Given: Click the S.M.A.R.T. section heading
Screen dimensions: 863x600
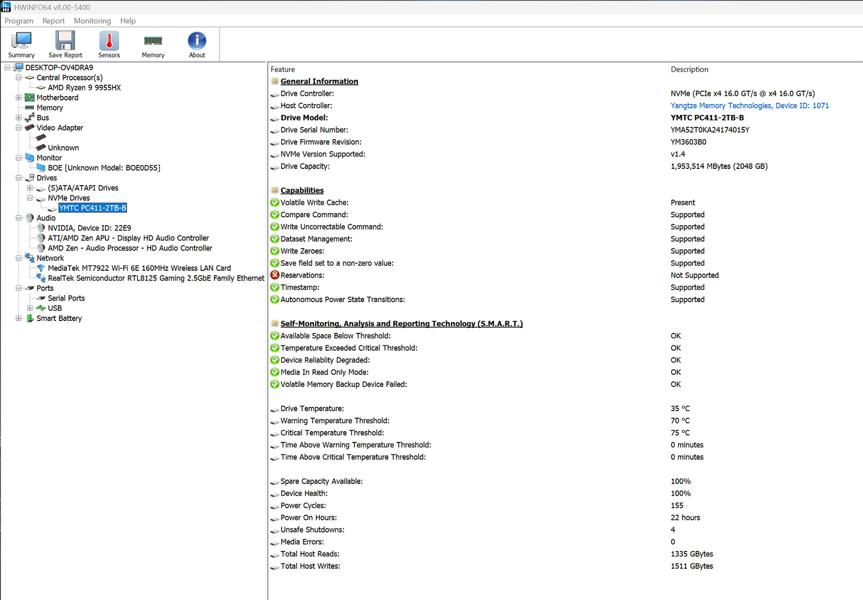Looking at the screenshot, I should coord(401,324).
